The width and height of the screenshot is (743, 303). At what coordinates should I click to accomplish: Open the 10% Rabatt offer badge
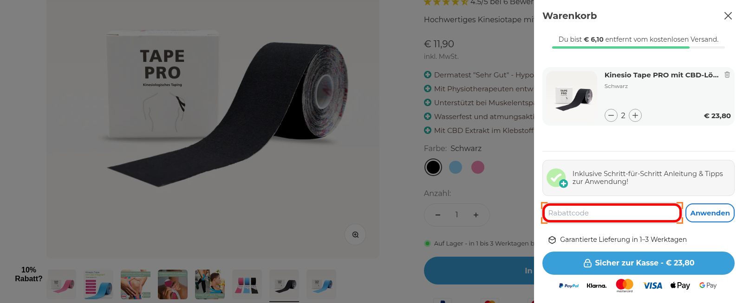pyautogui.click(x=28, y=274)
